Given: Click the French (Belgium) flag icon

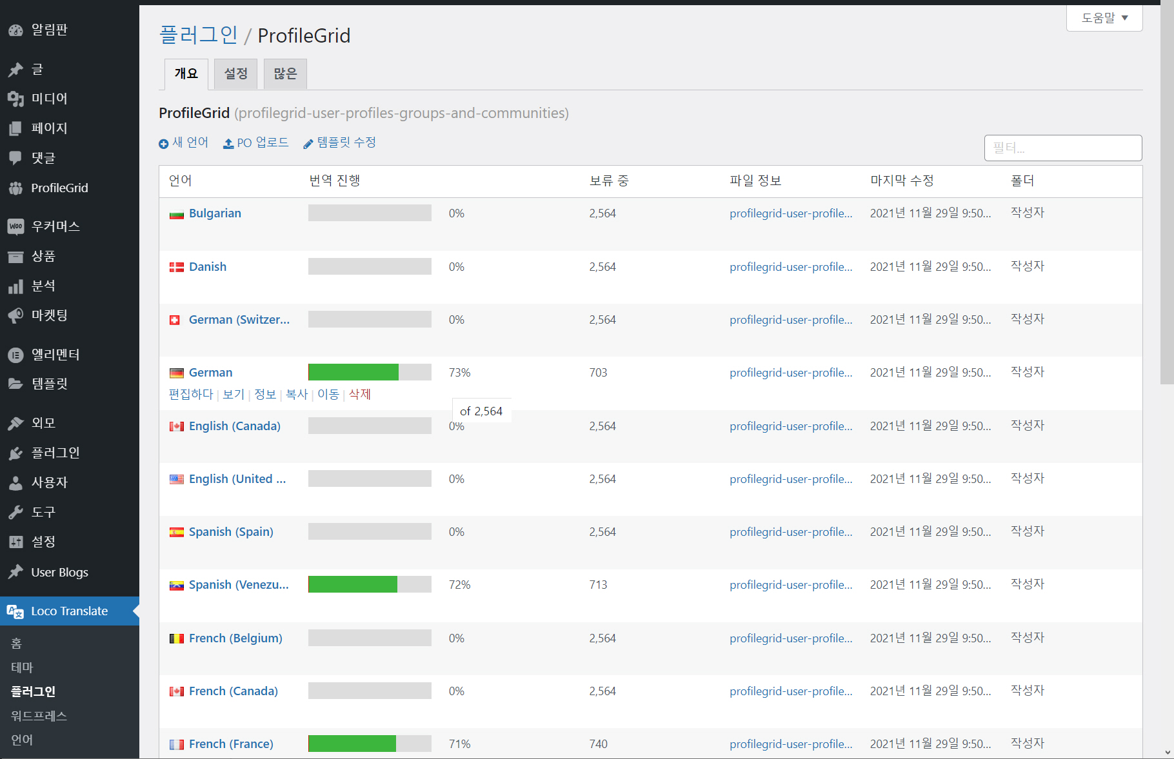Looking at the screenshot, I should point(177,638).
